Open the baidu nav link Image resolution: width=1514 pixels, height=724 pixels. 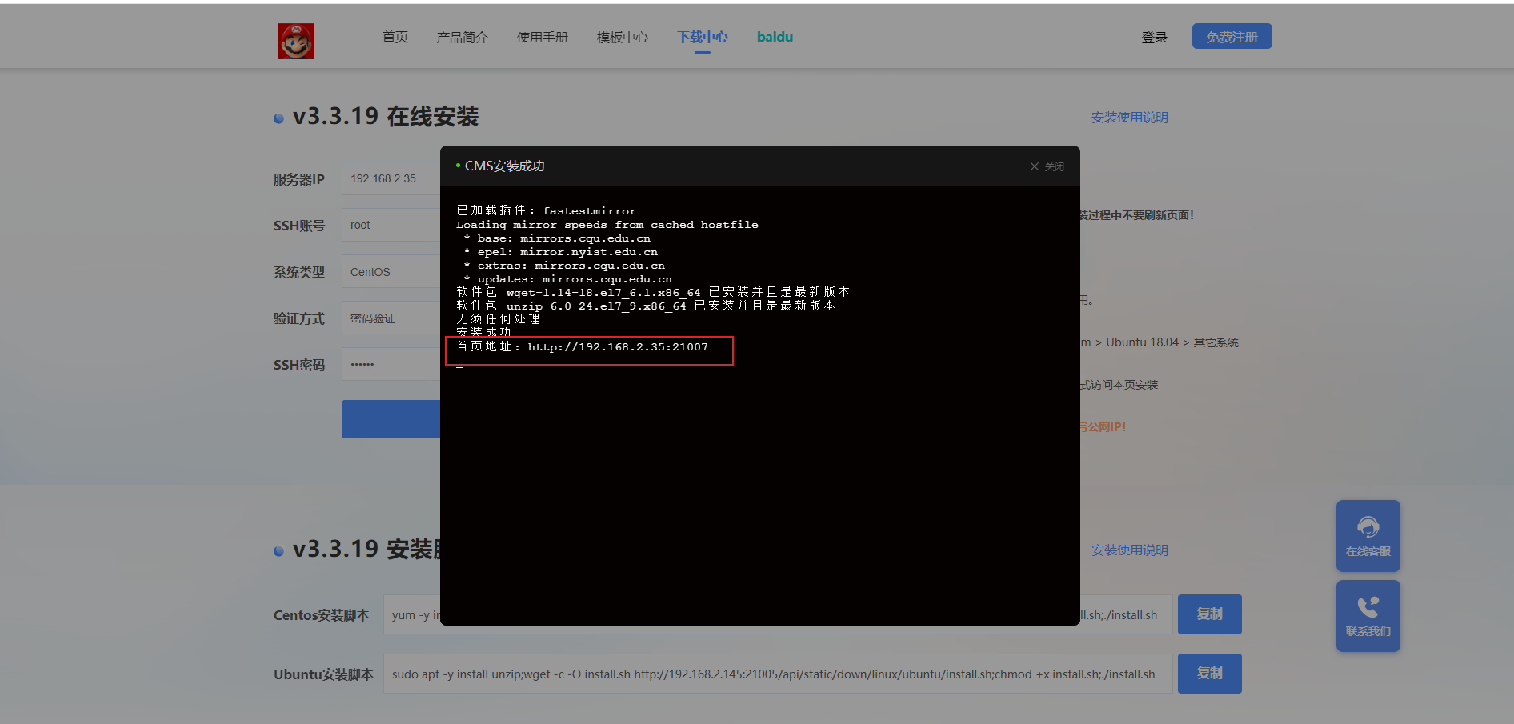[x=775, y=37]
